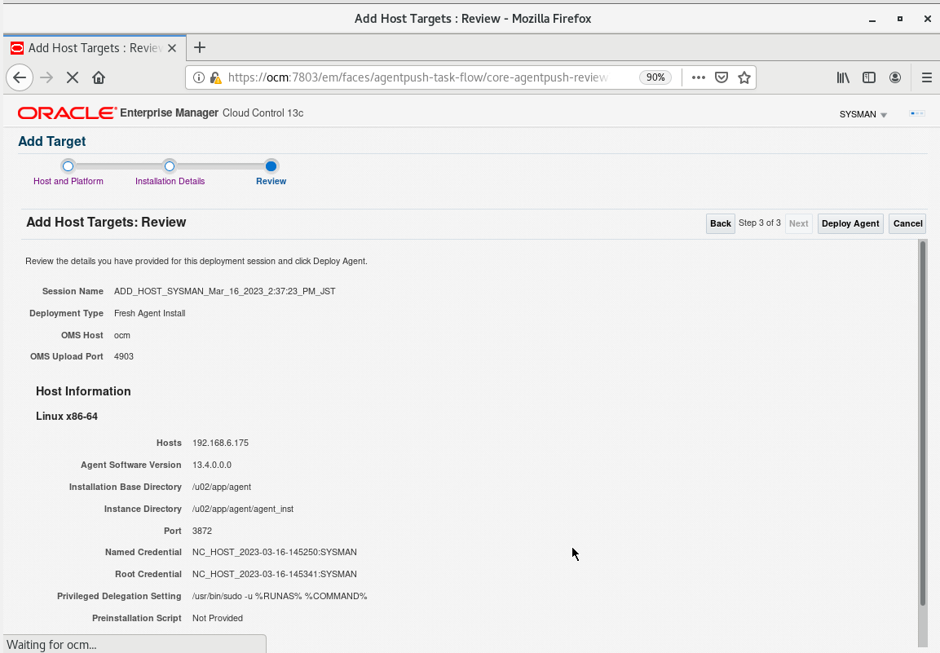Open the Firefox hamburger menu
The width and height of the screenshot is (940, 653).
coord(927,77)
